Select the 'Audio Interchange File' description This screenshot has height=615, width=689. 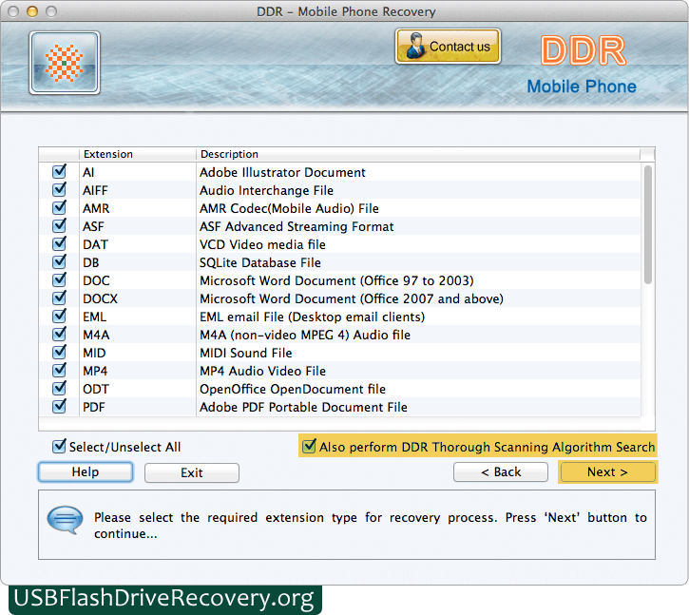click(x=266, y=190)
